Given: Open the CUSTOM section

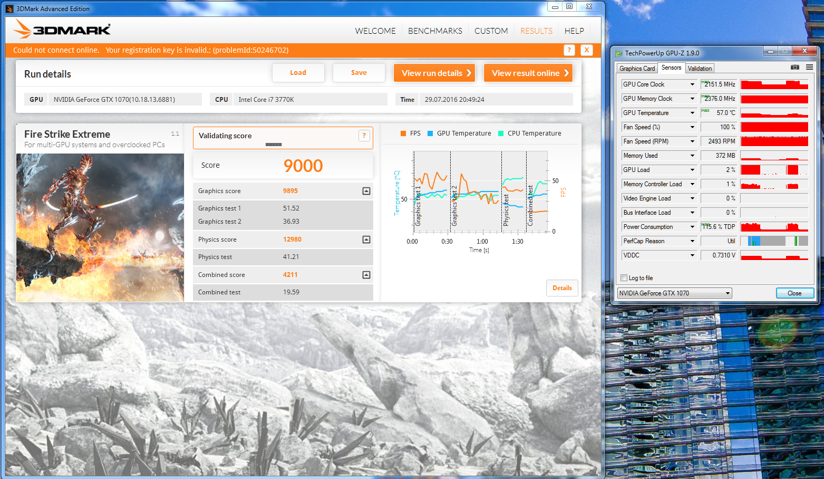Looking at the screenshot, I should point(491,31).
